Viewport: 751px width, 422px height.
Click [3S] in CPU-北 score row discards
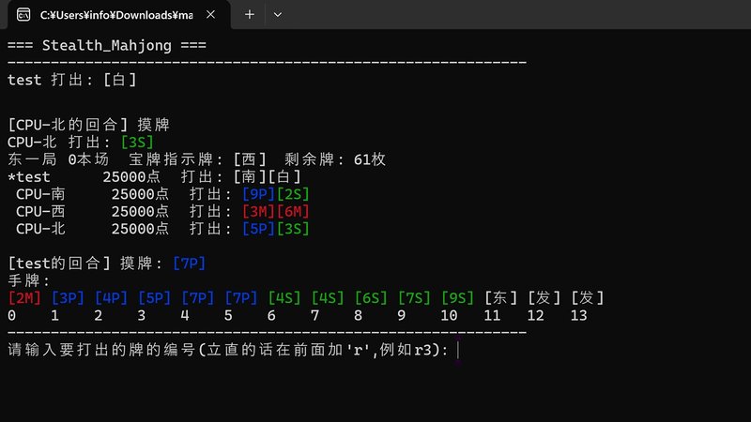(293, 229)
